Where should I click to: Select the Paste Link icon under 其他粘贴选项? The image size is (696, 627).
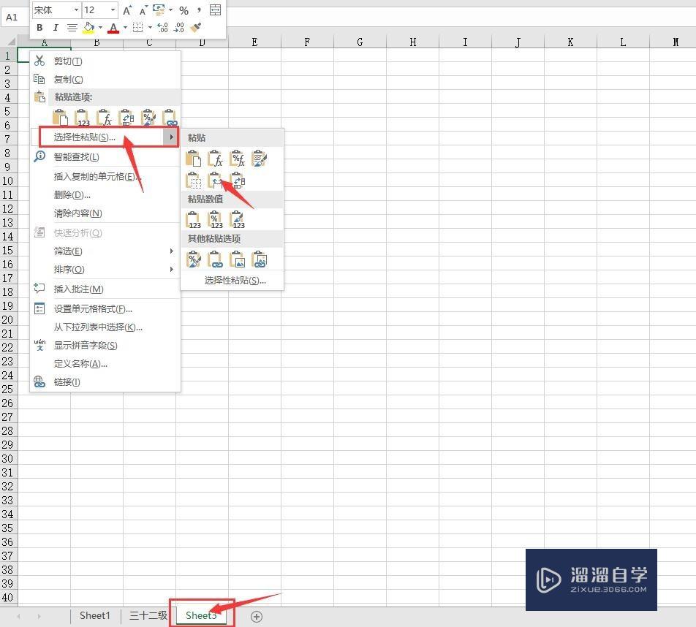pyautogui.click(x=215, y=259)
